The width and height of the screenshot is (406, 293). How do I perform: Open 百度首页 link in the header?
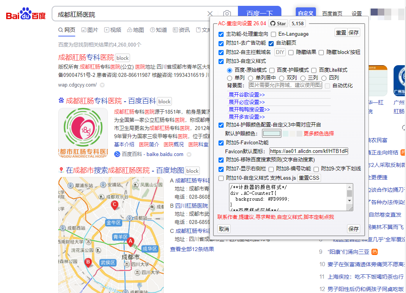[332, 14]
